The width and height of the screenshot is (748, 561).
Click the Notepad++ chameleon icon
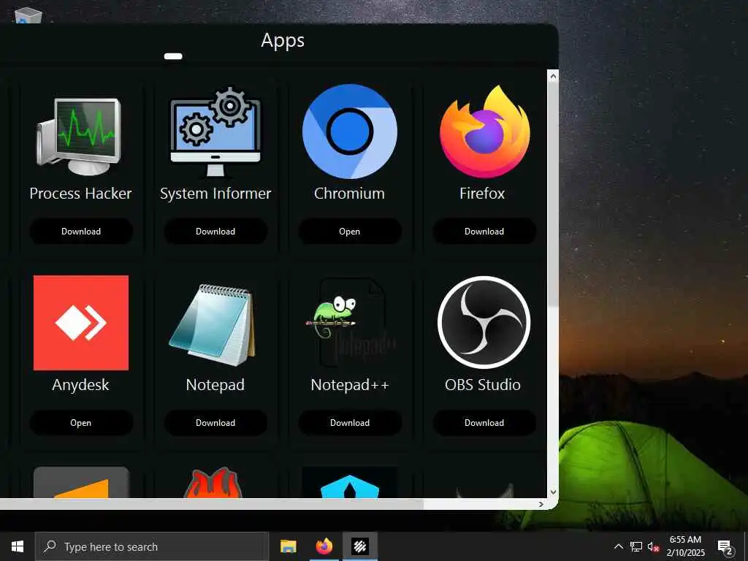click(350, 322)
